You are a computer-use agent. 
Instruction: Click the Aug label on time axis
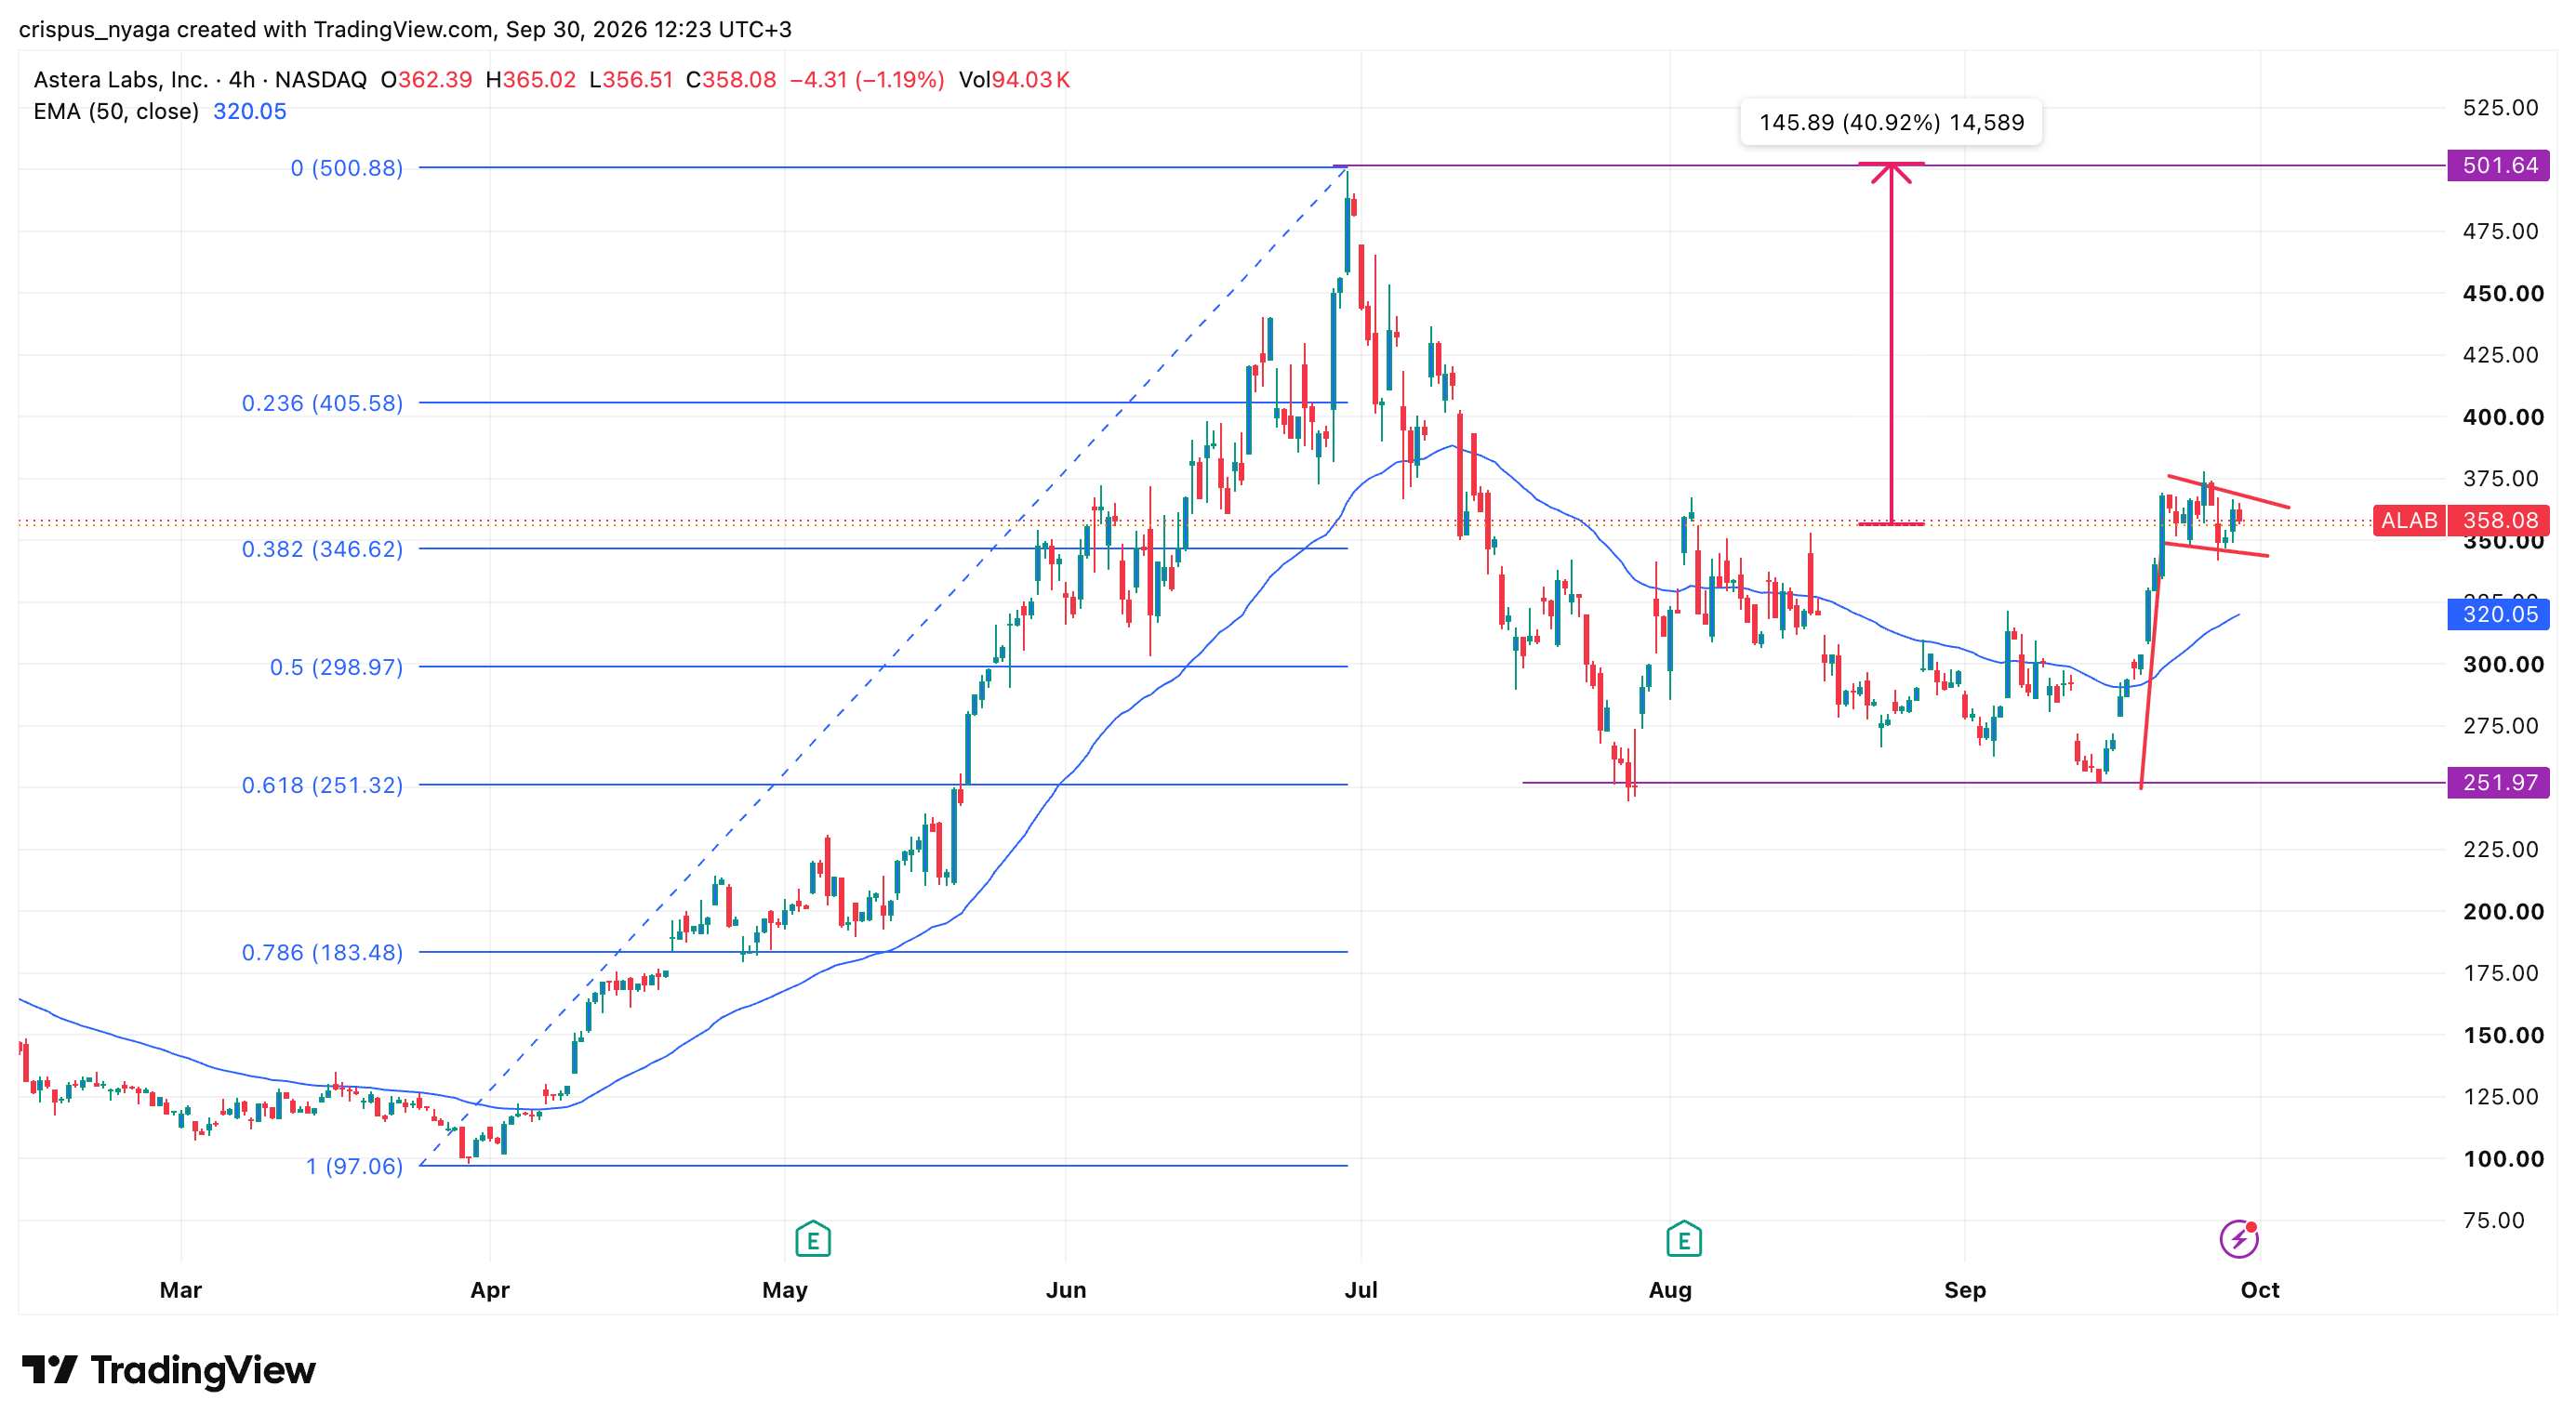click(1670, 1290)
